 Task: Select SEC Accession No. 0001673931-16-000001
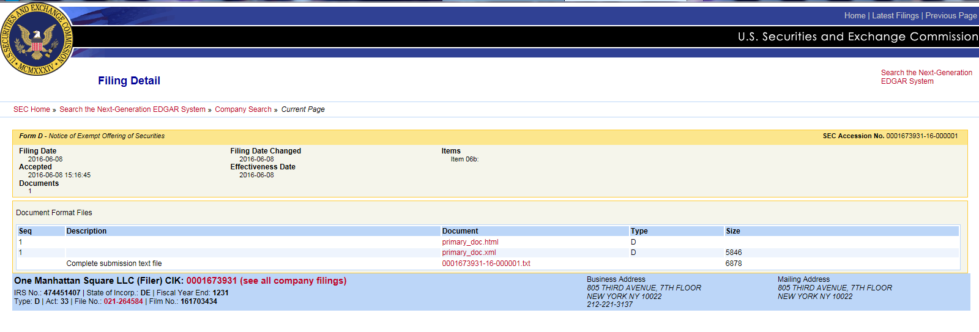(890, 136)
